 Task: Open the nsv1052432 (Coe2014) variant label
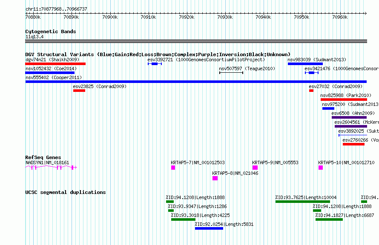(51, 68)
